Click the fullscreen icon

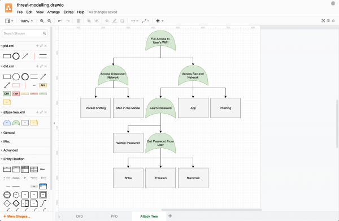[x=323, y=21]
